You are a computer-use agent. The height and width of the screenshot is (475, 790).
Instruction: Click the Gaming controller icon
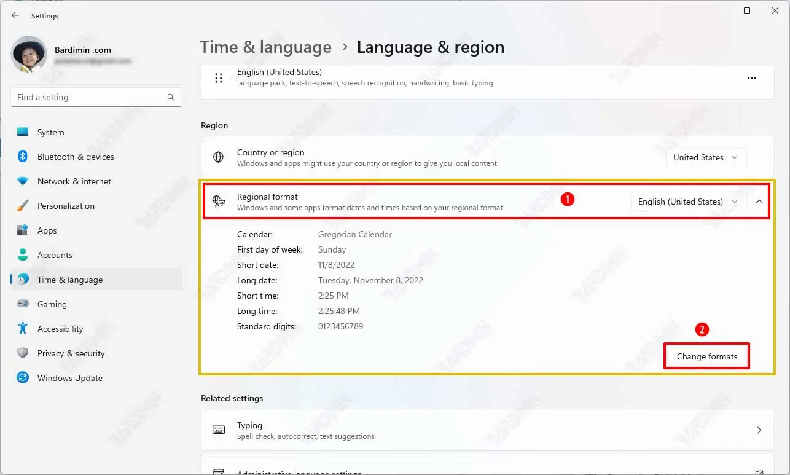point(23,304)
